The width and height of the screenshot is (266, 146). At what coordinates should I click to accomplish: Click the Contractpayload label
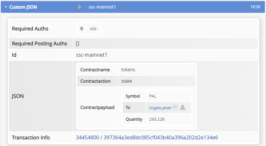coord(97,107)
